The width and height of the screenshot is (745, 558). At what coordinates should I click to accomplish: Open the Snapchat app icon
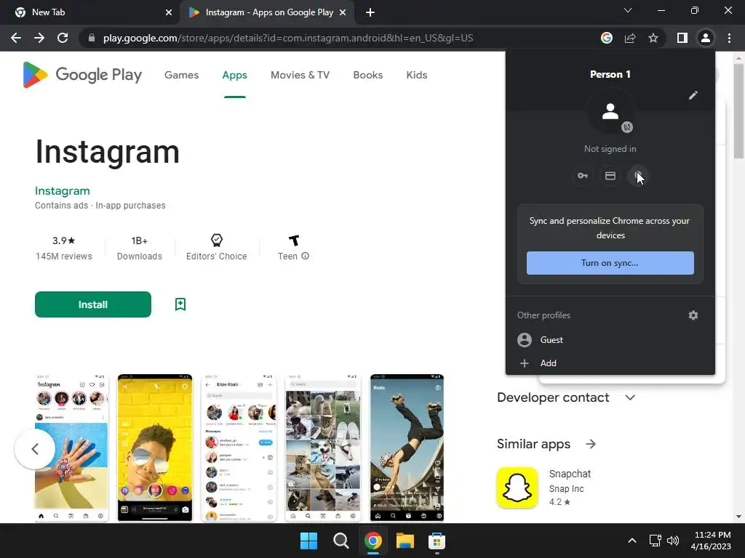coord(517,488)
